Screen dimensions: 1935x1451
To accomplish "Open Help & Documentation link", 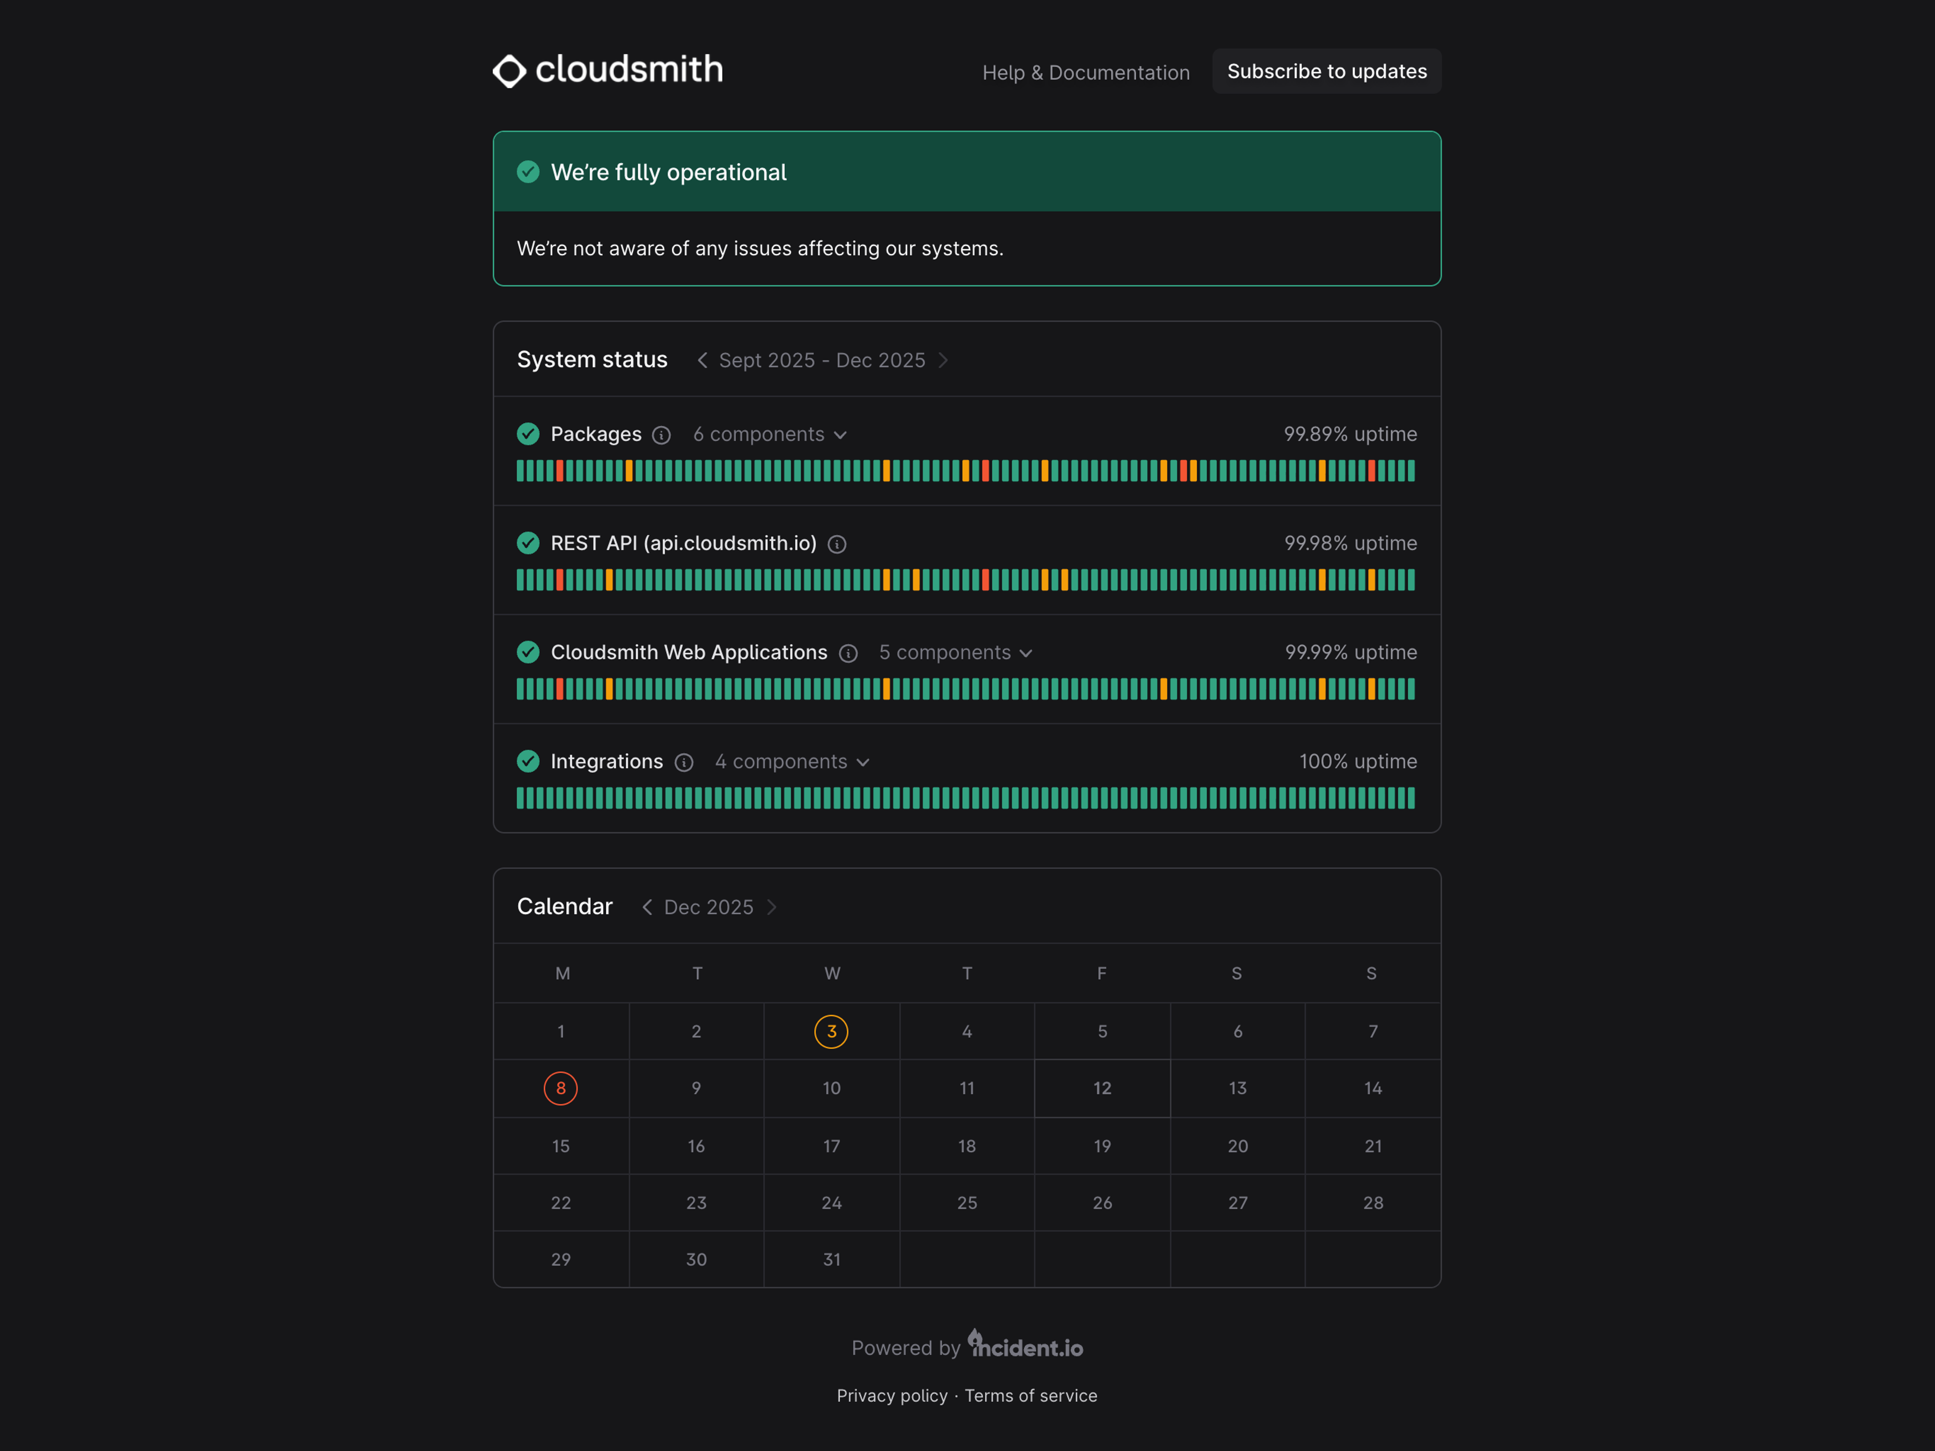I will tap(1085, 72).
